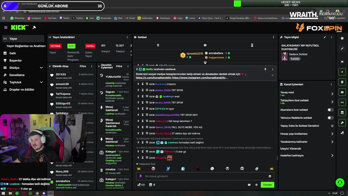Click the info icon in the right sidebar
The image size is (348, 196).
pos(342,38)
